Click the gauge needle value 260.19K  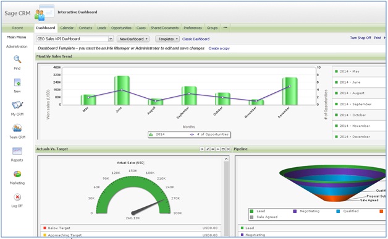pyautogui.click(x=133, y=218)
